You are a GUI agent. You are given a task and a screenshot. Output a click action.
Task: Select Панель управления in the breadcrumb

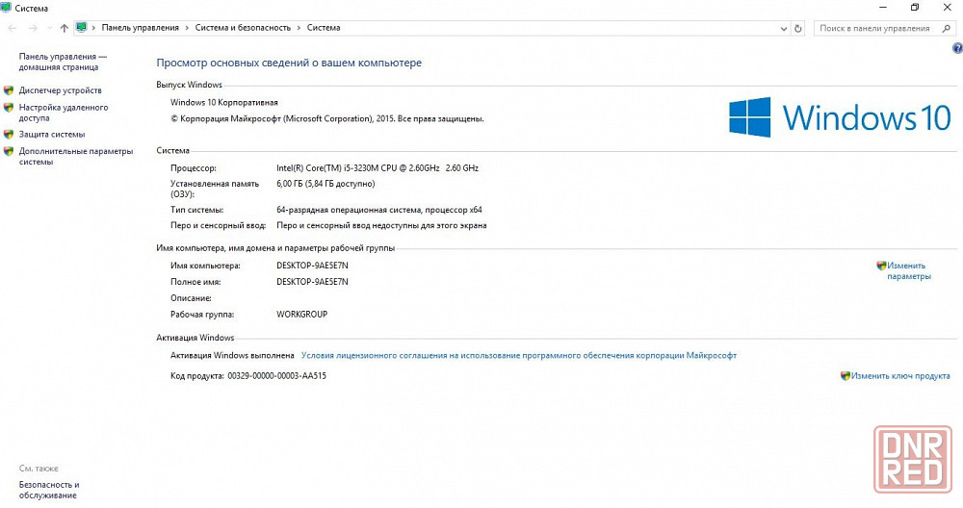tap(140, 29)
